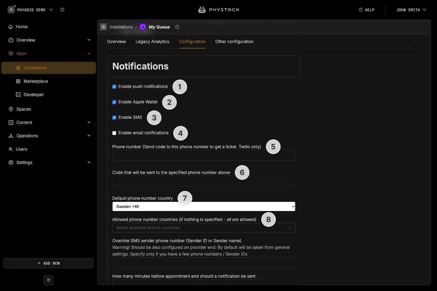437x291 pixels.
Task: Switch to Legacy Analytics tab
Action: [152, 42]
